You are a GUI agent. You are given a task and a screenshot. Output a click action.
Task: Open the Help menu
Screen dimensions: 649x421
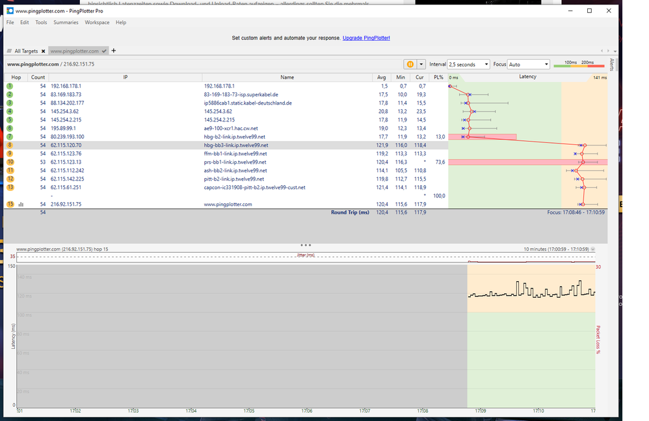121,22
